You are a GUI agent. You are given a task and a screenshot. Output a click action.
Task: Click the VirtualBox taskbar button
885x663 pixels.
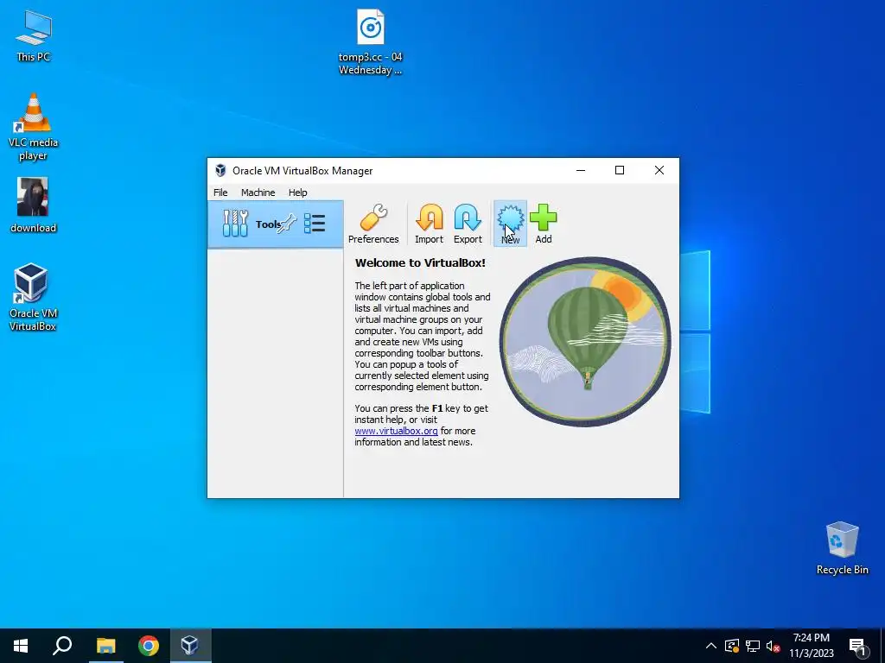[x=189, y=646]
